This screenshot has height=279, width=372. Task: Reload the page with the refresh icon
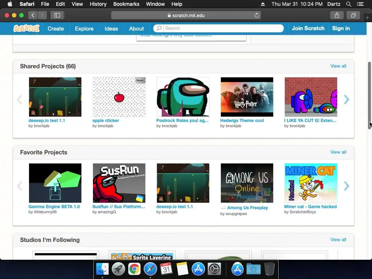pos(256,15)
